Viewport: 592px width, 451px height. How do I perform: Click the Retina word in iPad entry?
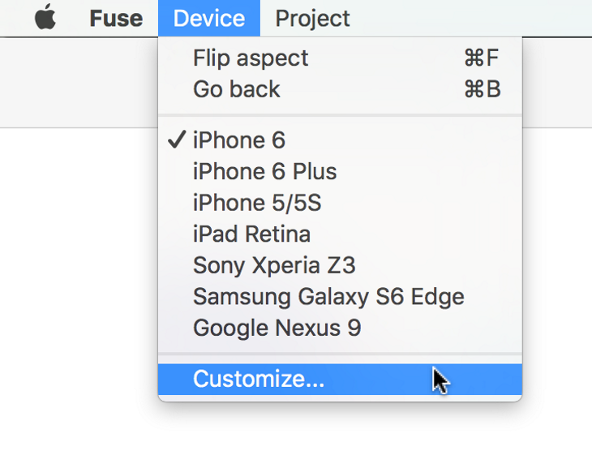click(278, 234)
